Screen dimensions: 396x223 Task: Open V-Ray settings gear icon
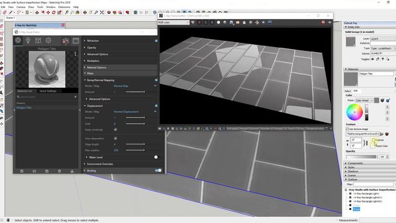pyautogui.click(x=48, y=40)
